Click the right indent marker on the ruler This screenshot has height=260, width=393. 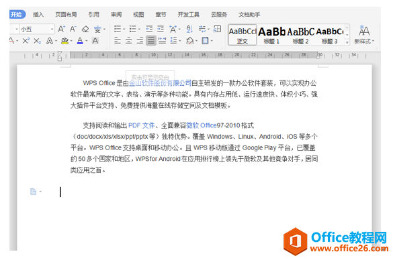click(318, 56)
